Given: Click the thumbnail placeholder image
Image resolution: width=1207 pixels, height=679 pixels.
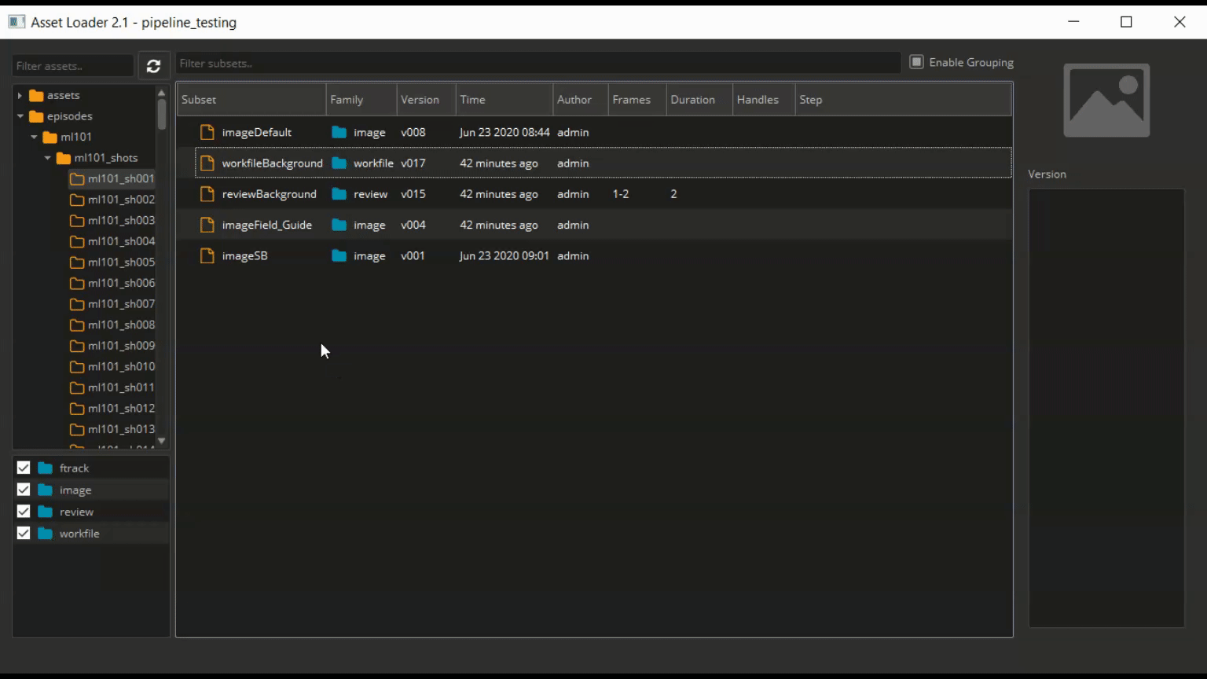Looking at the screenshot, I should (x=1106, y=101).
